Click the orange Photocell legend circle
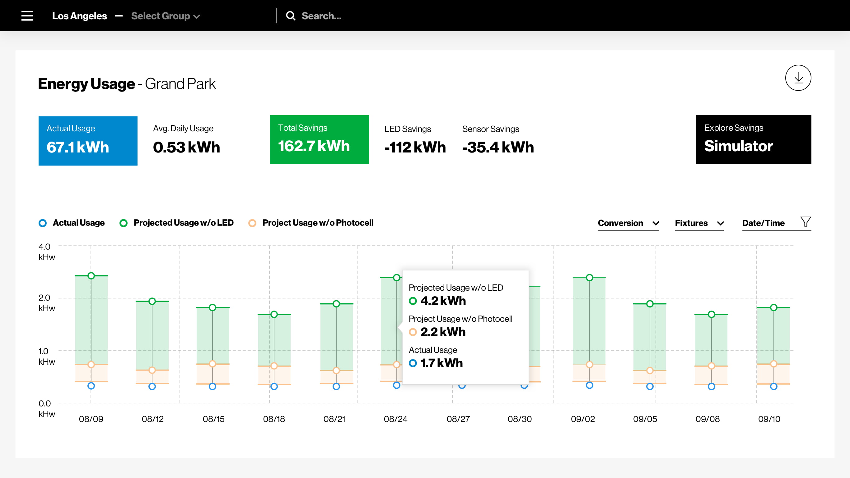Image resolution: width=850 pixels, height=478 pixels. pyautogui.click(x=252, y=223)
